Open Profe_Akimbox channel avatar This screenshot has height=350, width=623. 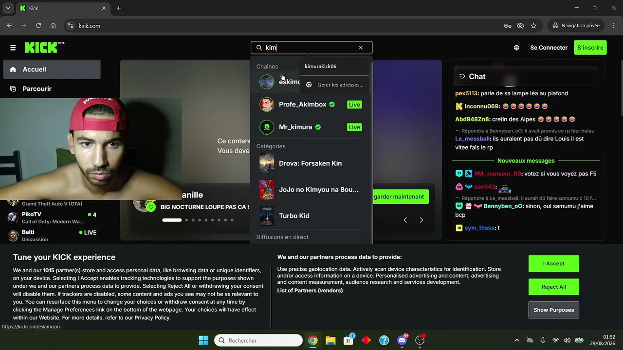(267, 105)
